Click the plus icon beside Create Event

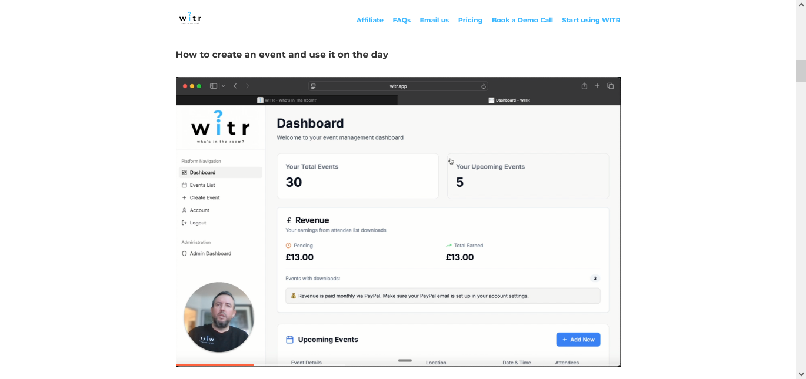(x=185, y=197)
